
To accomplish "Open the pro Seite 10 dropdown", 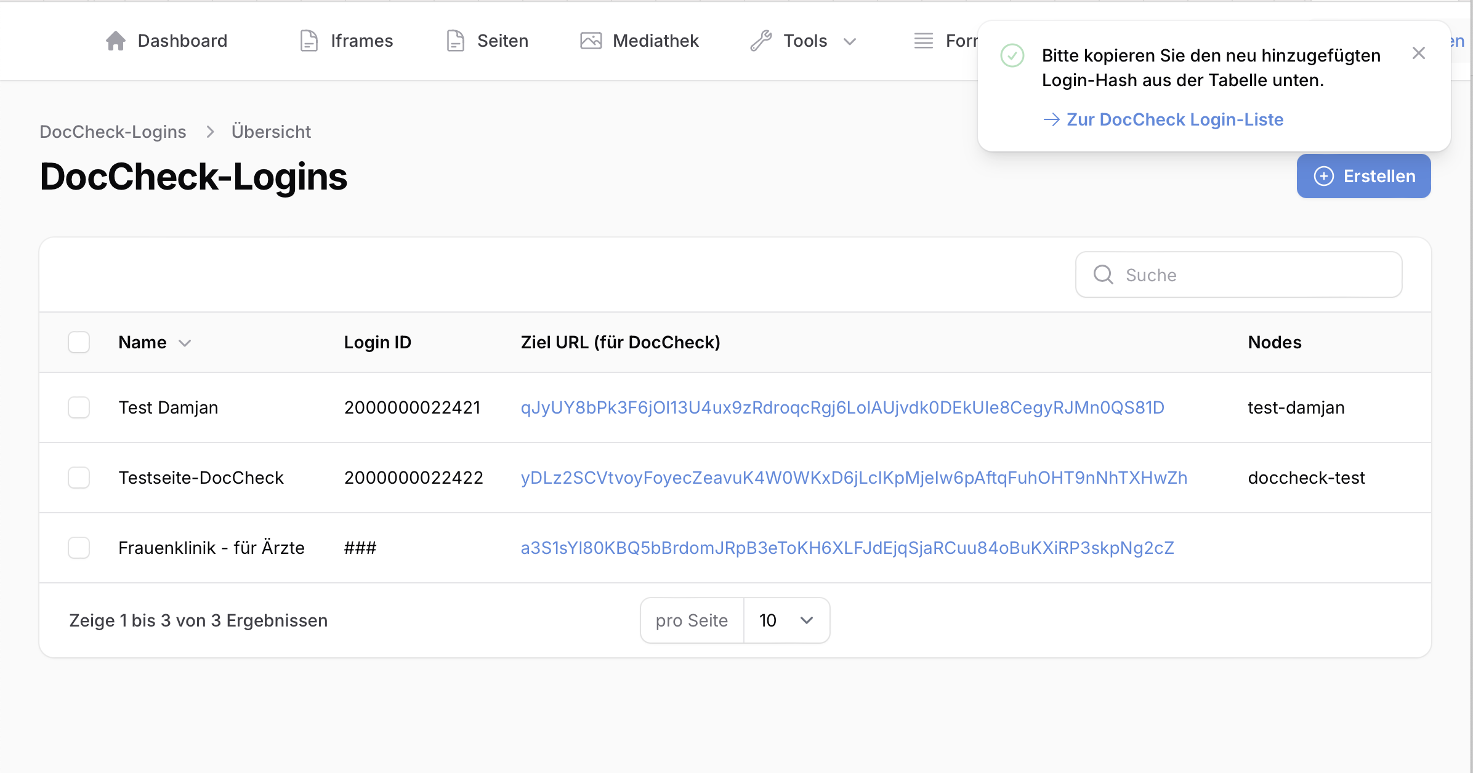I will tap(787, 620).
